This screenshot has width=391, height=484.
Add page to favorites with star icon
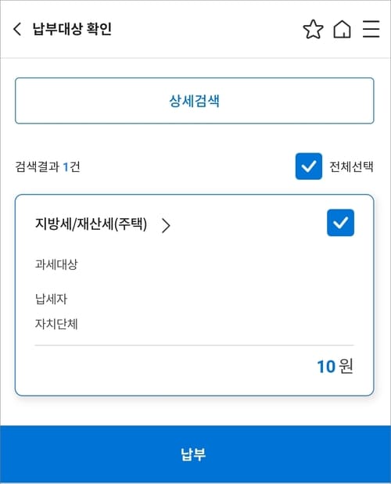[313, 30]
